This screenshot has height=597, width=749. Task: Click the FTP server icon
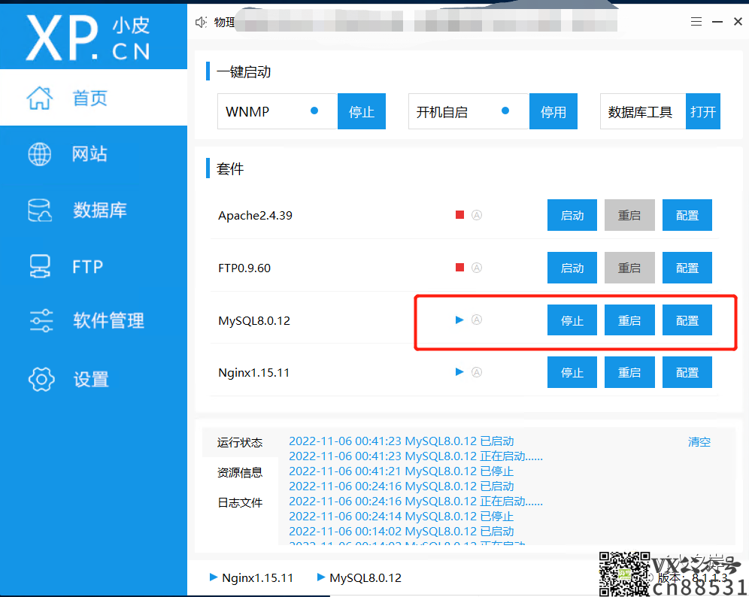coord(40,266)
